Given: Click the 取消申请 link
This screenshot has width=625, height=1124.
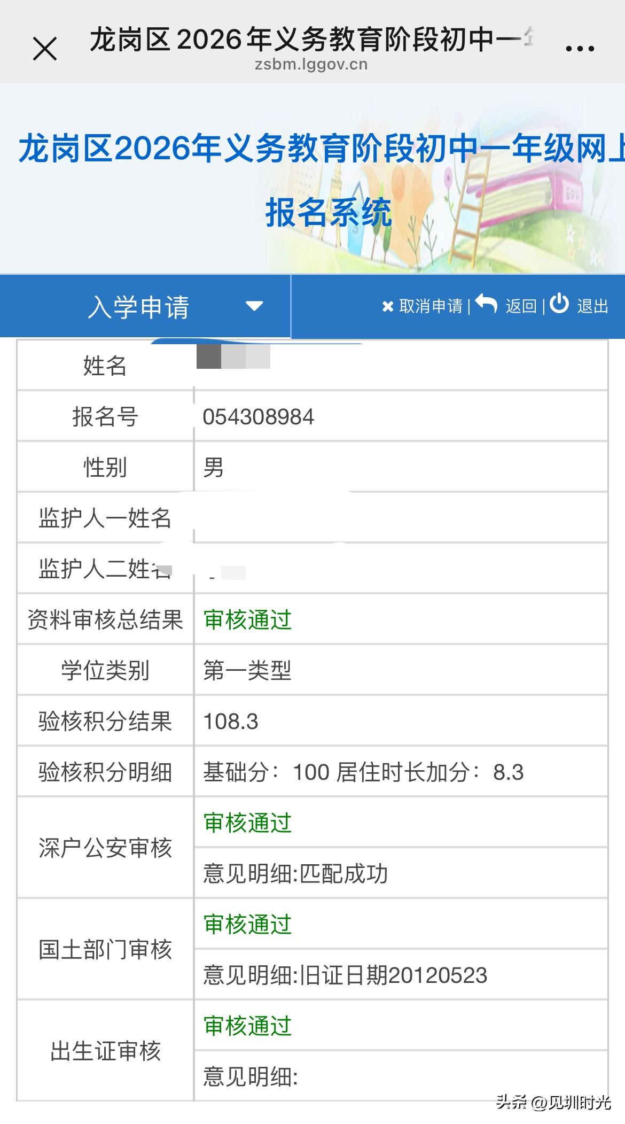Looking at the screenshot, I should point(431,306).
